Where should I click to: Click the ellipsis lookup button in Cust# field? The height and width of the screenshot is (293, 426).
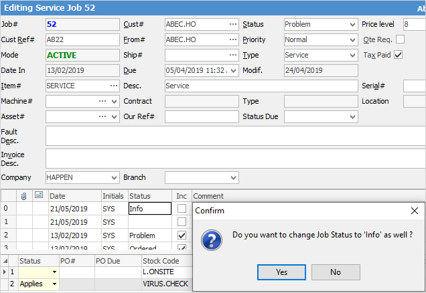tap(232, 25)
